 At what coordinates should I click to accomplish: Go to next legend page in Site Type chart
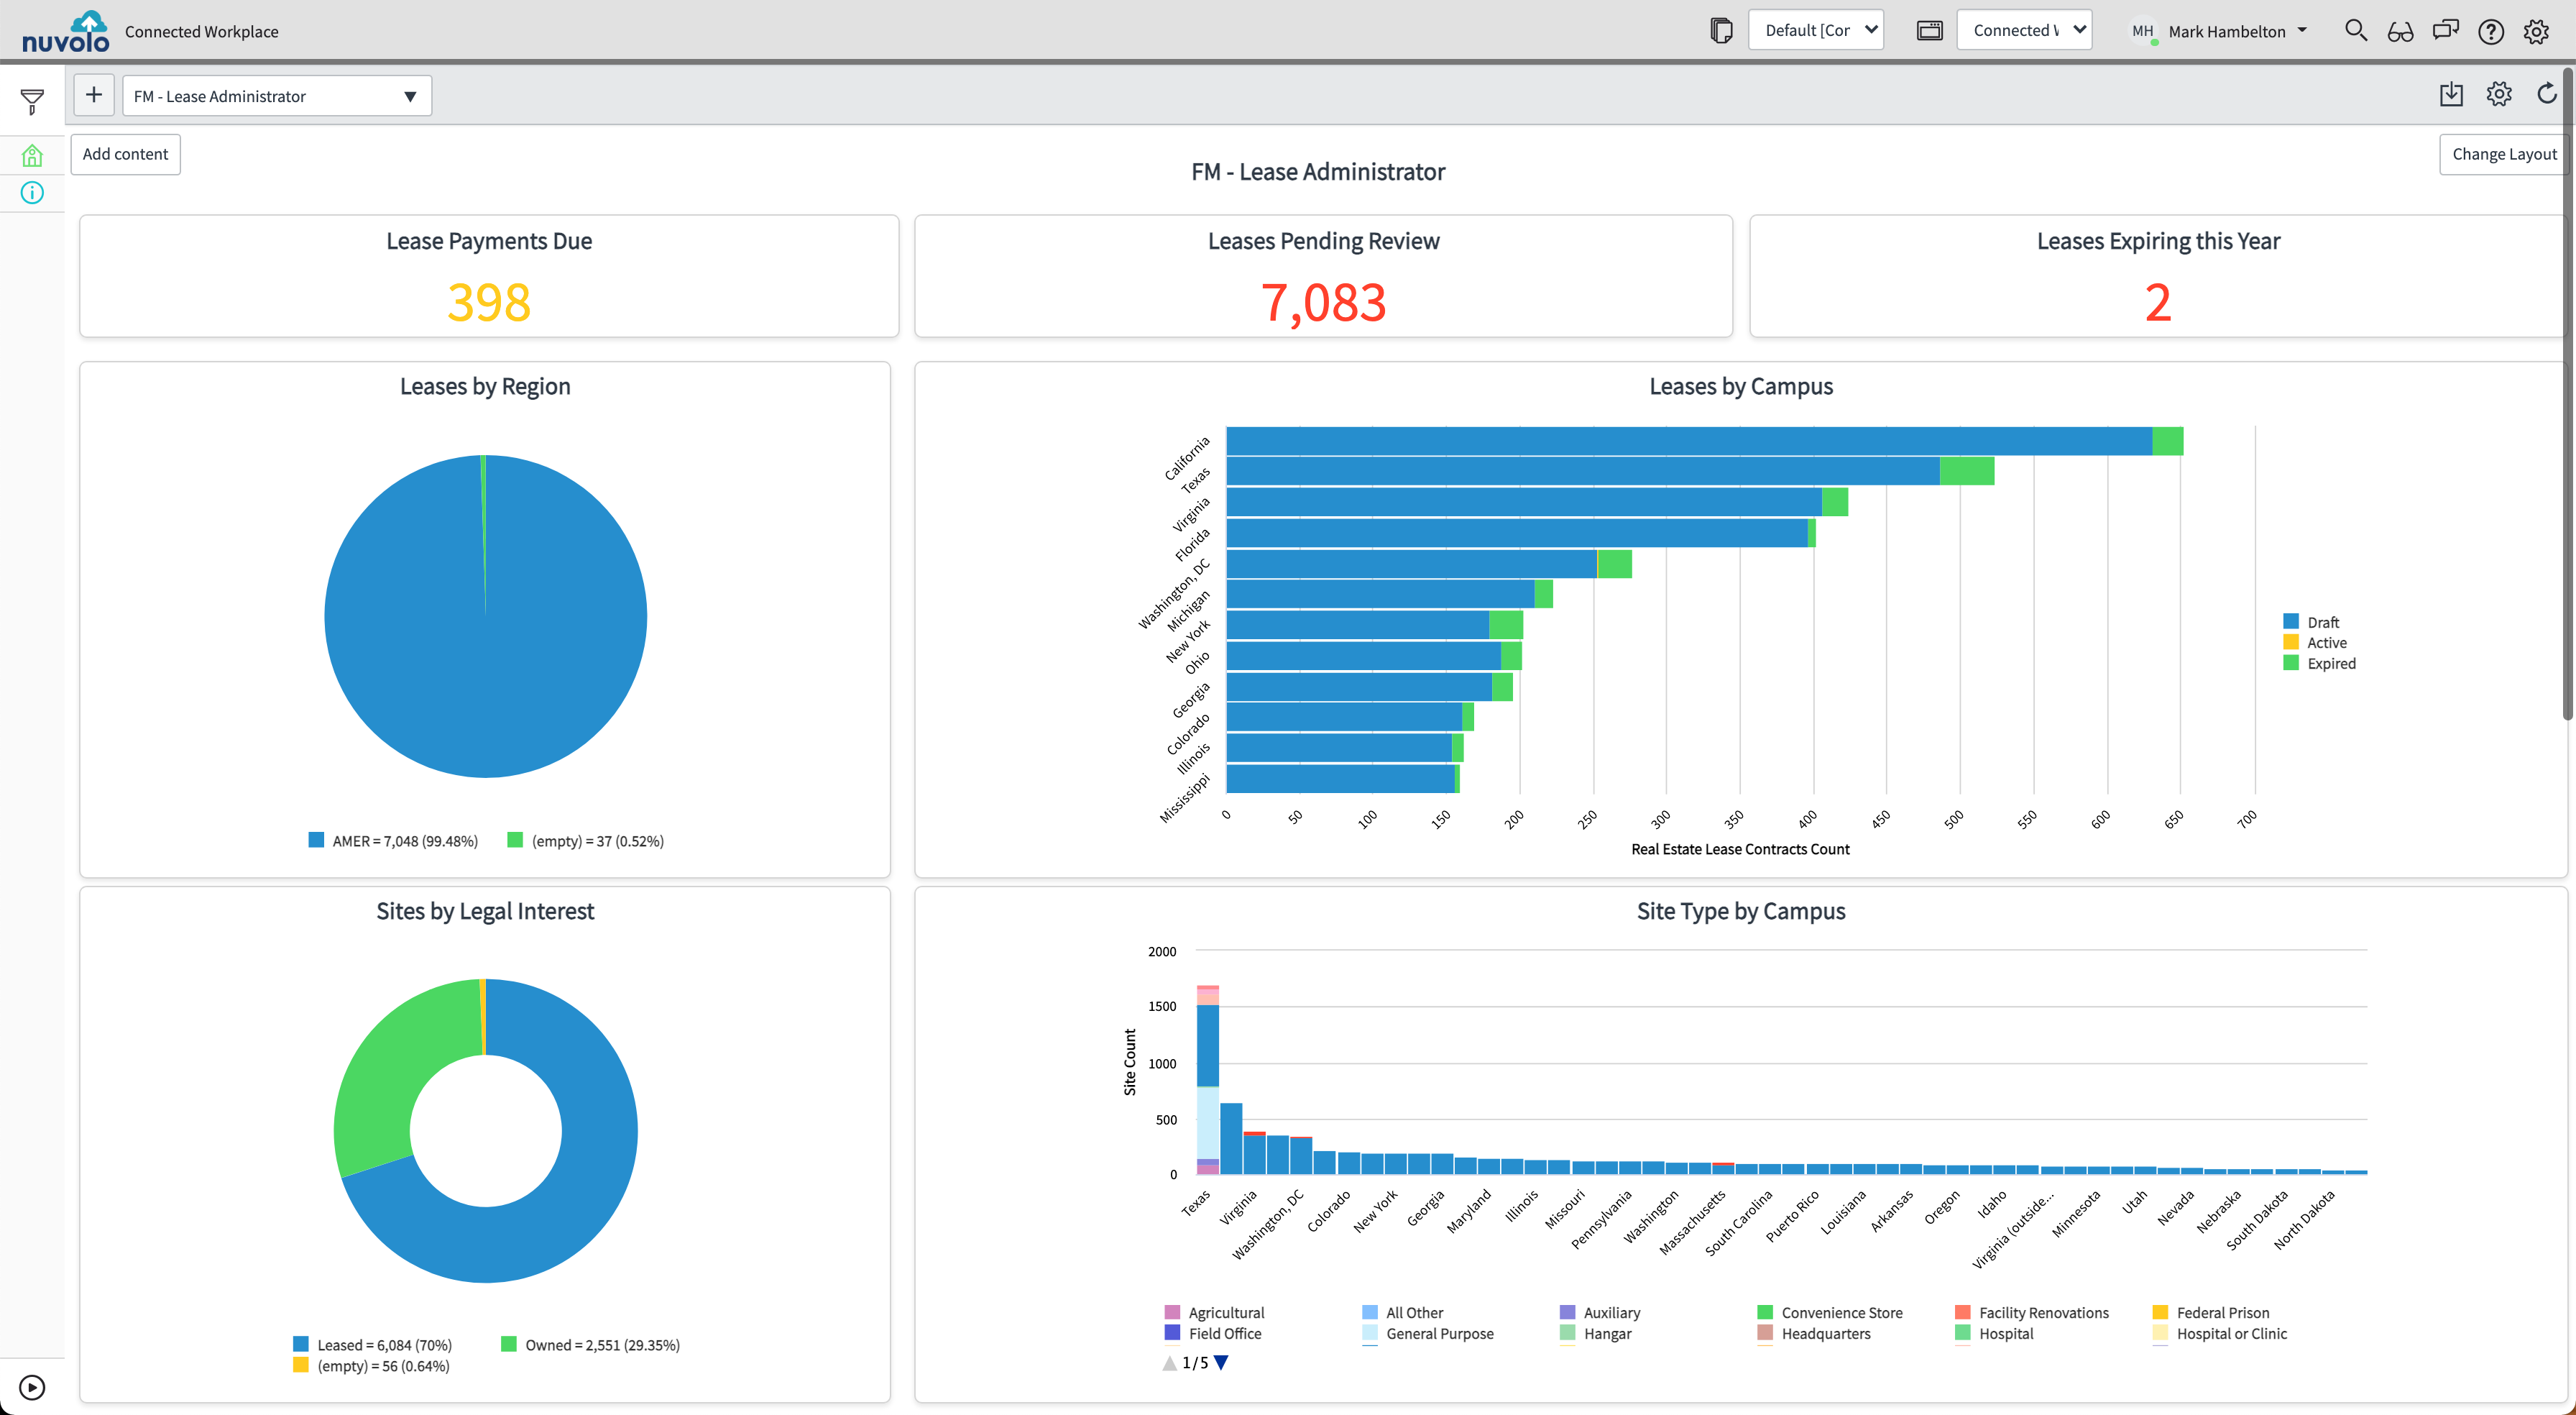click(1221, 1362)
